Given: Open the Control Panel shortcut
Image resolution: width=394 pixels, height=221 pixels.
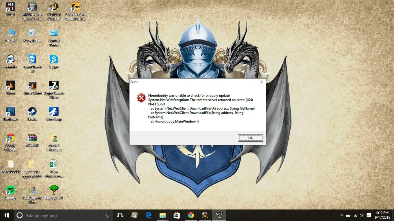Looking at the screenshot, I should [54, 38].
